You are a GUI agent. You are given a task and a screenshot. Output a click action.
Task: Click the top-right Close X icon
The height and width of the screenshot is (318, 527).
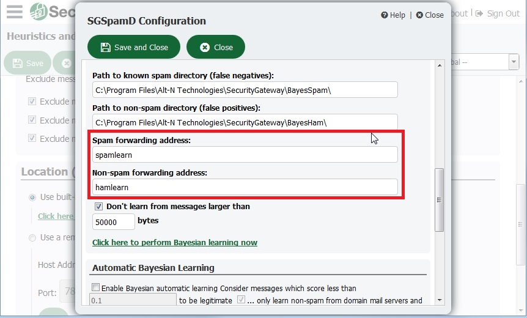(419, 15)
